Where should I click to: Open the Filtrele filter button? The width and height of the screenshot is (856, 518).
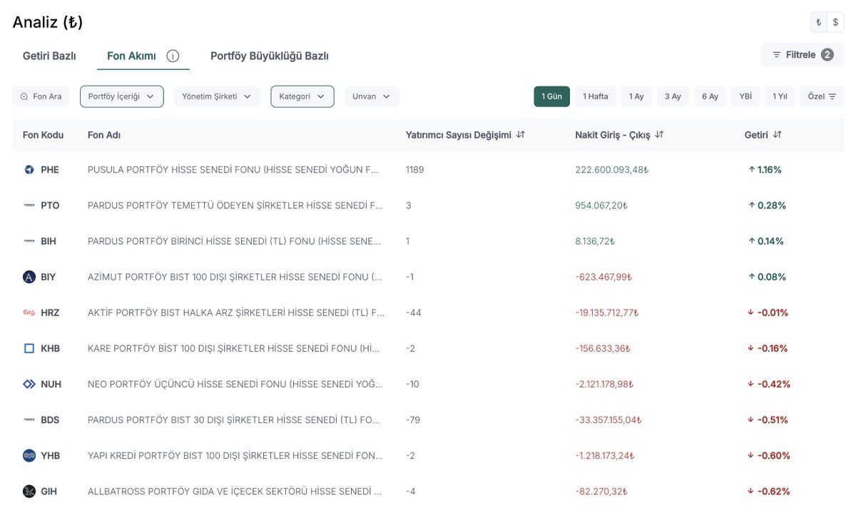click(x=802, y=55)
